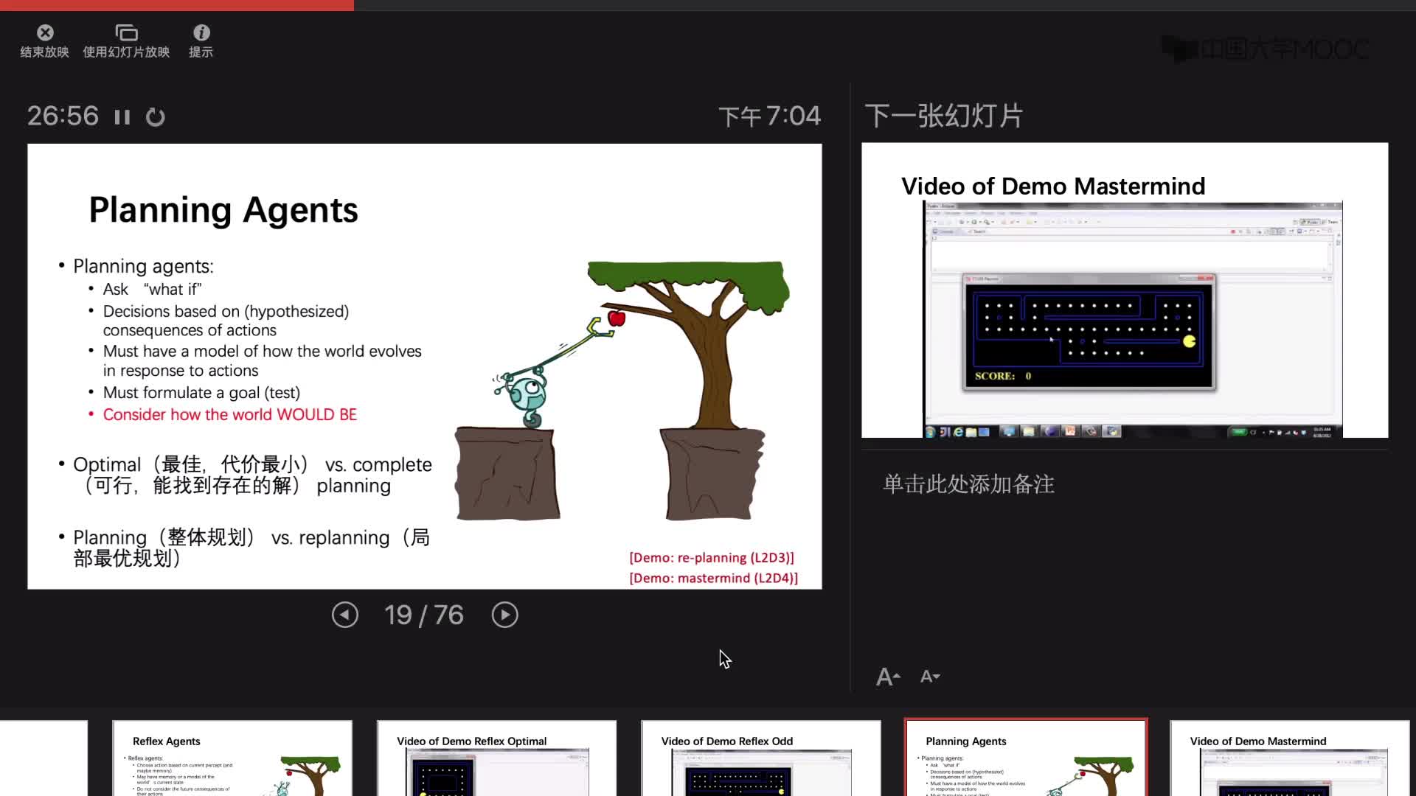The height and width of the screenshot is (796, 1416).
Task: Click the slide counter 19 / 76
Action: click(x=424, y=615)
